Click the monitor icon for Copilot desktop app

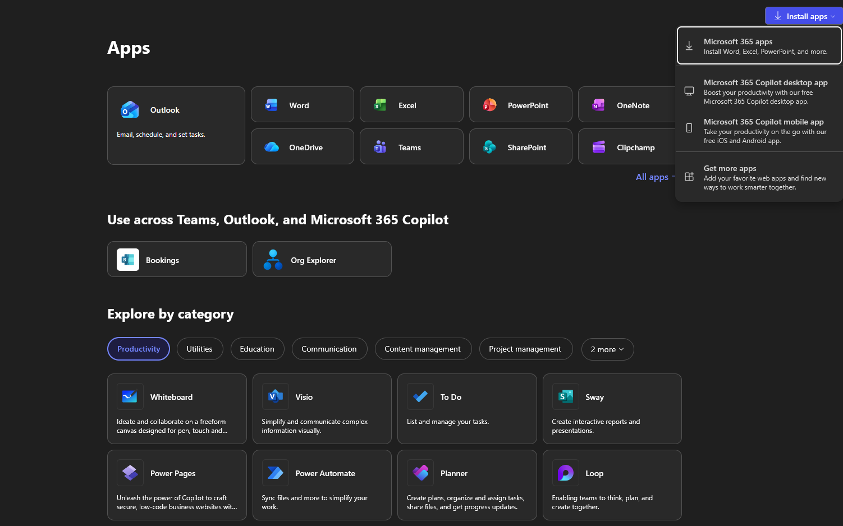click(689, 91)
